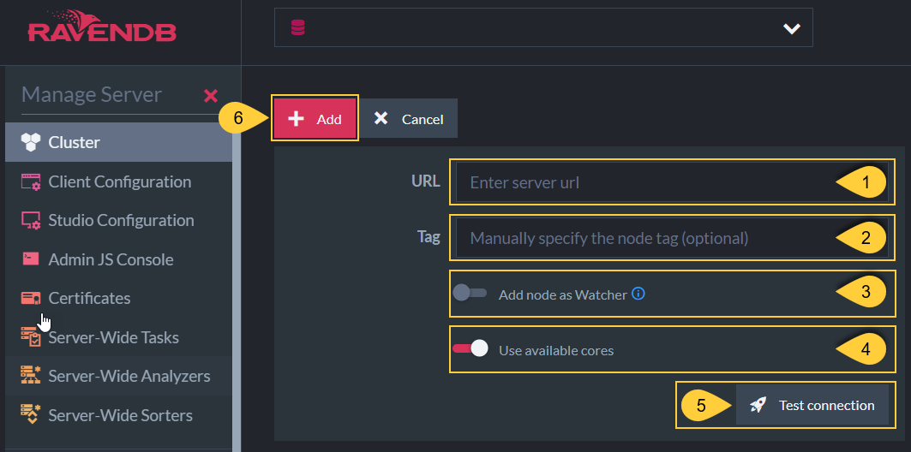This screenshot has width=911, height=452.
Task: Open the Cluster menu item
Action: tap(118, 142)
